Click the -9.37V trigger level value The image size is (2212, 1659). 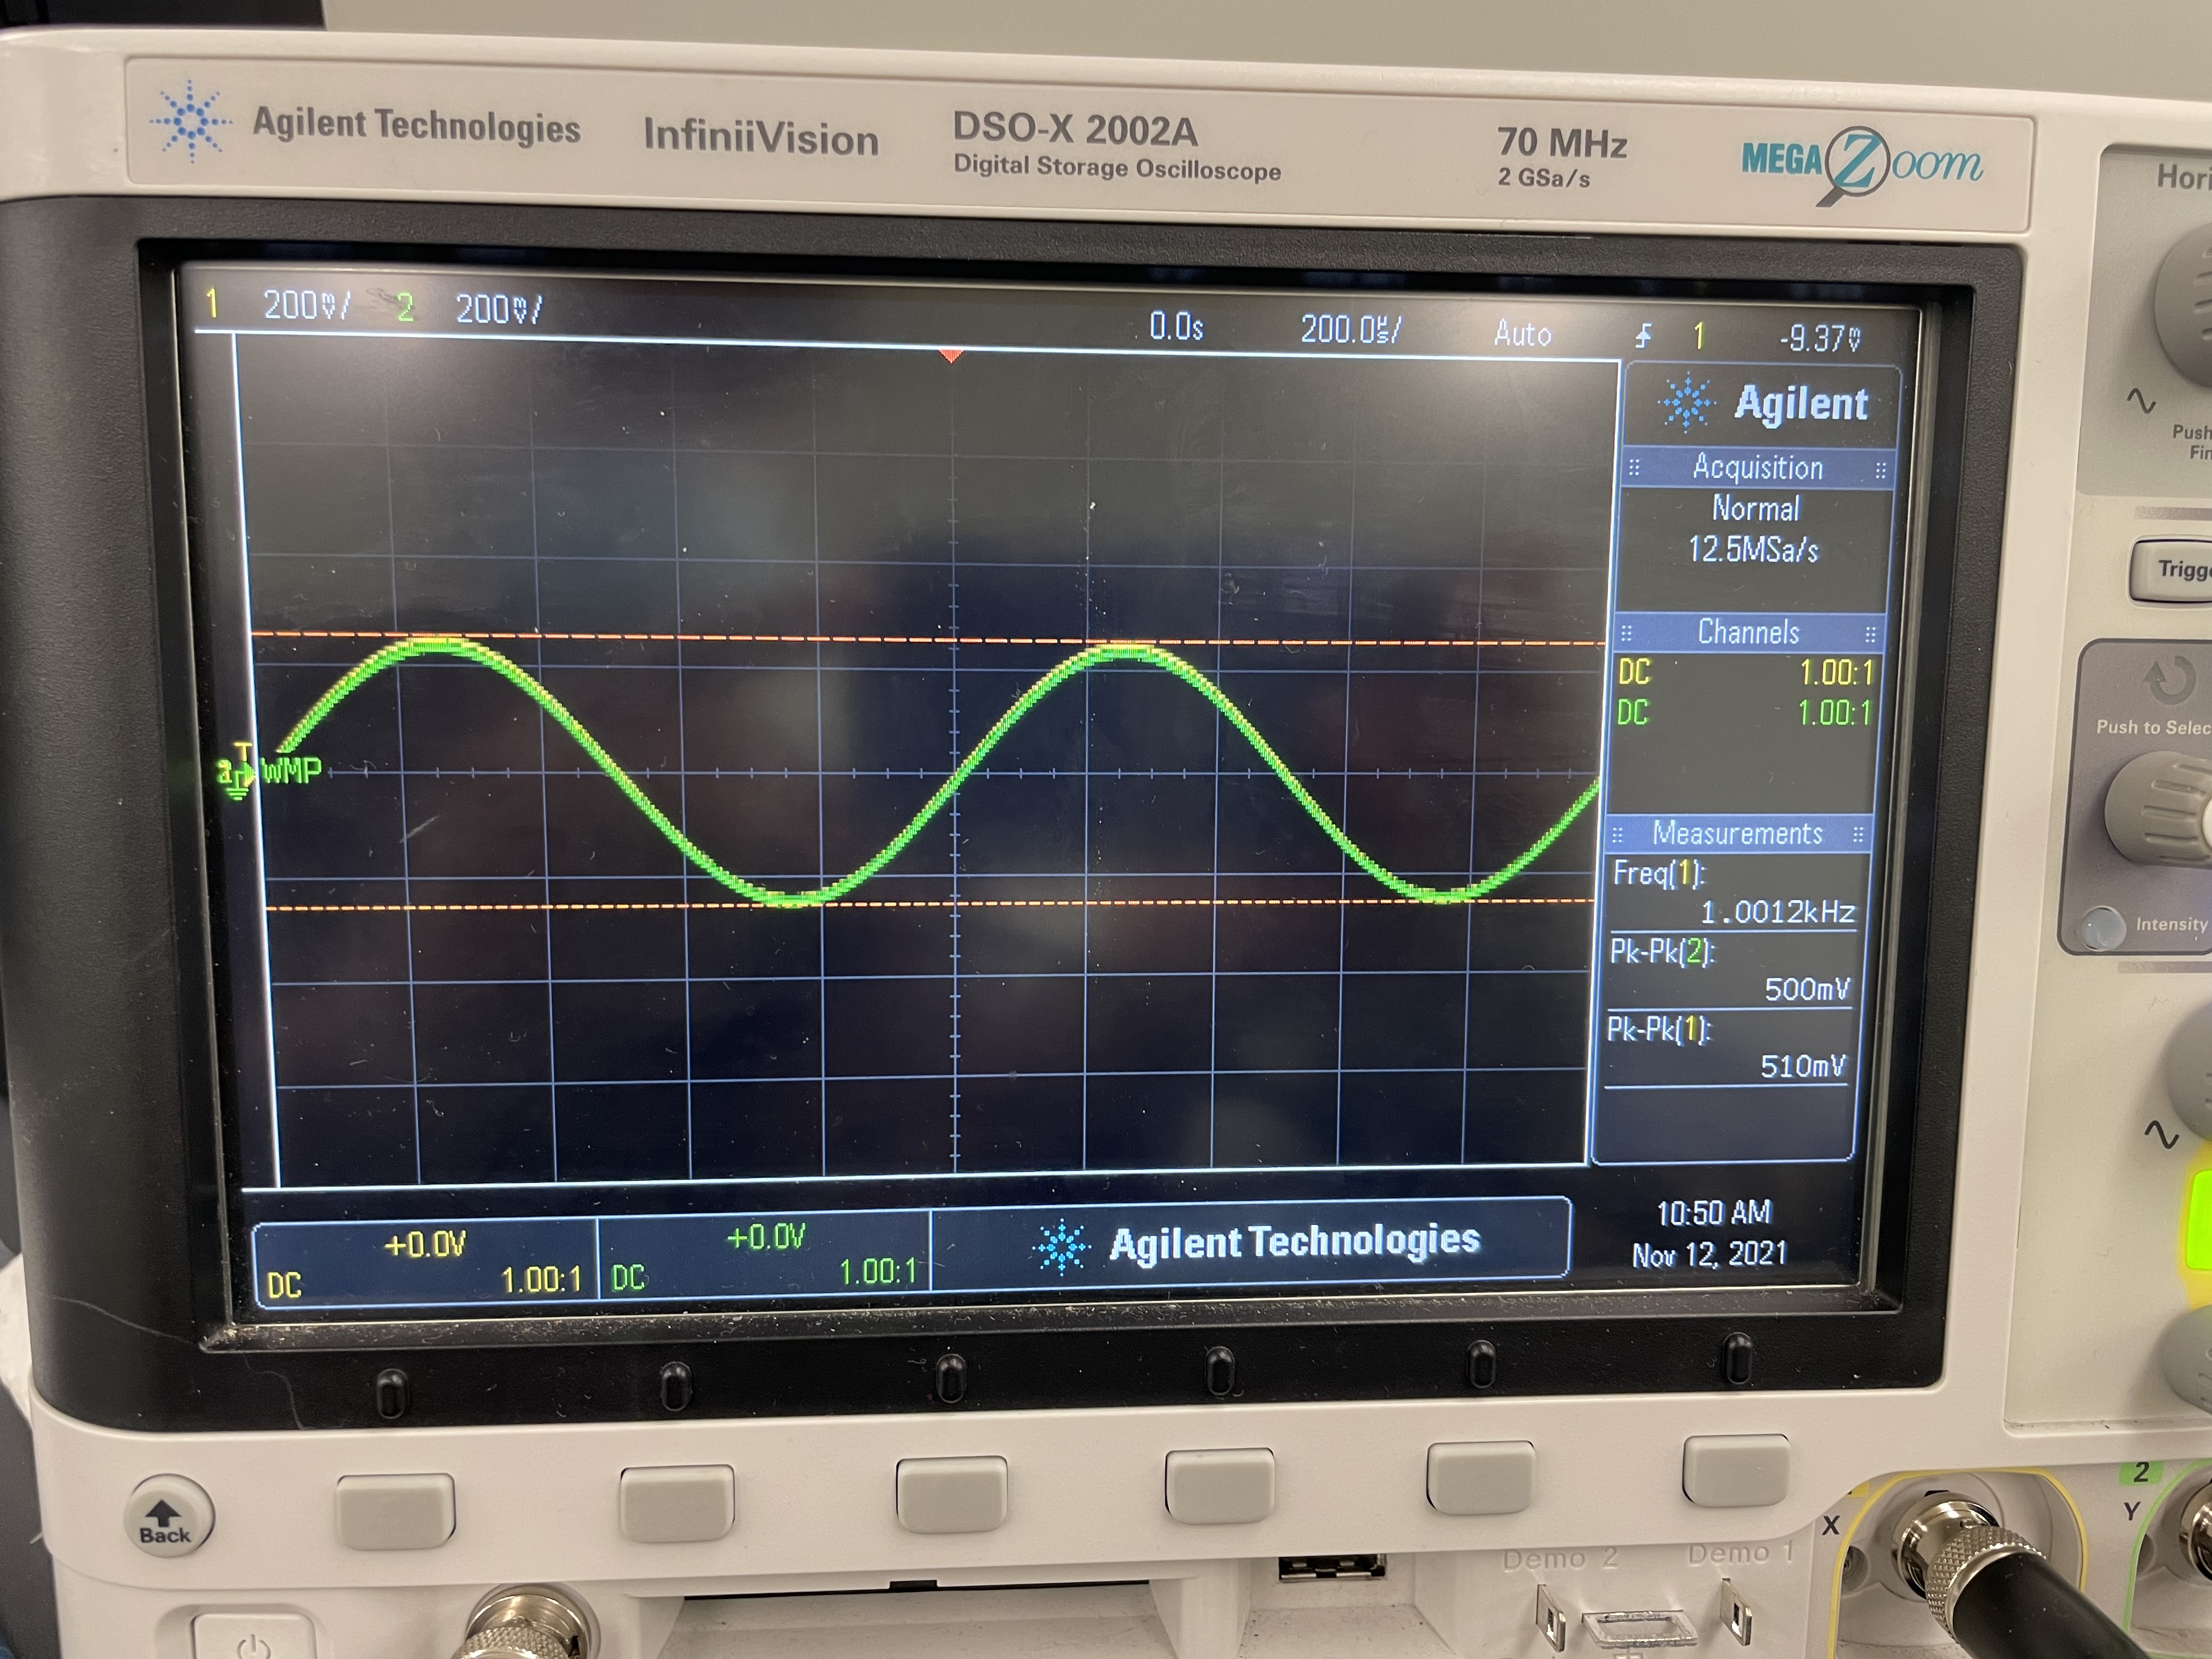pos(1820,339)
